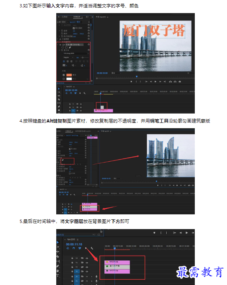Click the A1 voice-over microphone in step 5

pos(96,276)
